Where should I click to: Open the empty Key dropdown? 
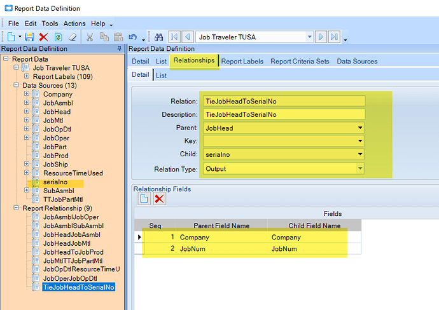[360, 141]
